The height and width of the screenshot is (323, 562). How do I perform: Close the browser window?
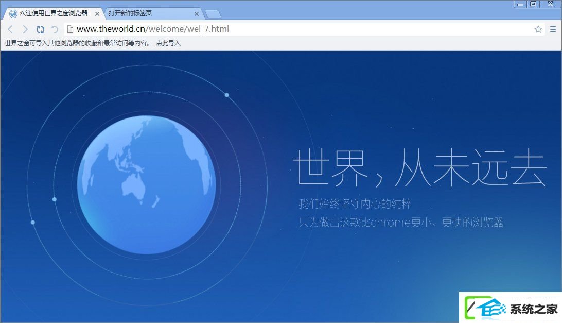[x=551, y=4]
